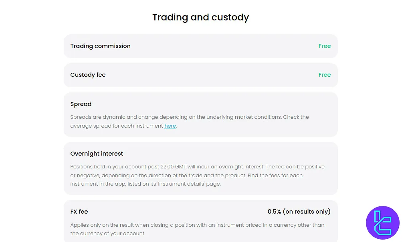The image size is (402, 242).
Task: Select the FX fee card
Action: pos(200,221)
